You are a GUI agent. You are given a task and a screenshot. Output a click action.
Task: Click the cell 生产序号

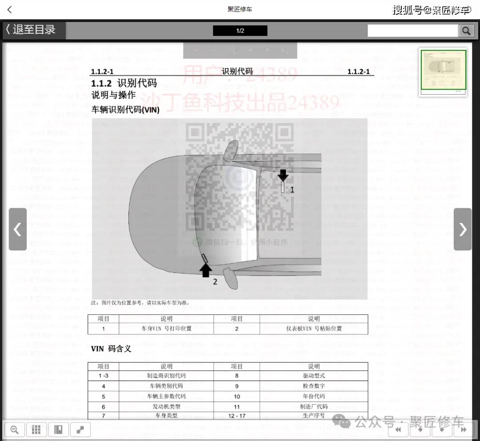[314, 416]
